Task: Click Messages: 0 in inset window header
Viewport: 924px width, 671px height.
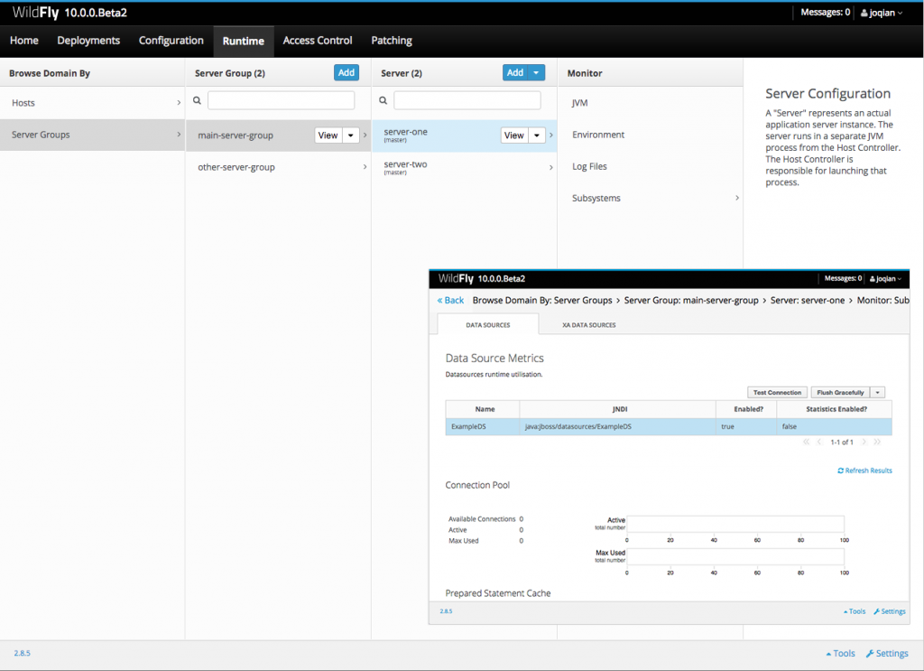Action: [843, 278]
